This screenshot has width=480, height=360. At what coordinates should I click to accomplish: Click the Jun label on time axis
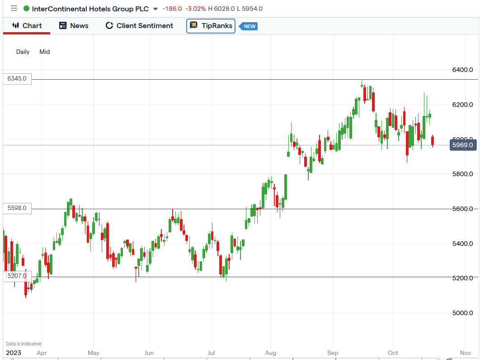(x=149, y=353)
